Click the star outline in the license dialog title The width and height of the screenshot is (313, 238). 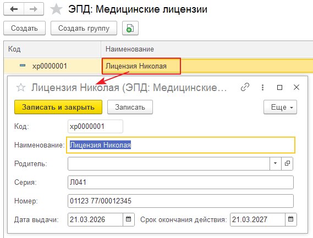[x=21, y=88]
